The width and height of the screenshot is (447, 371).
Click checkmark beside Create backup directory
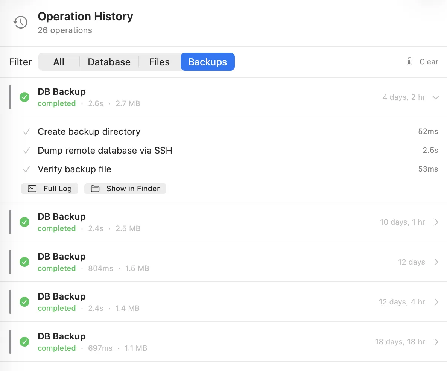26,131
